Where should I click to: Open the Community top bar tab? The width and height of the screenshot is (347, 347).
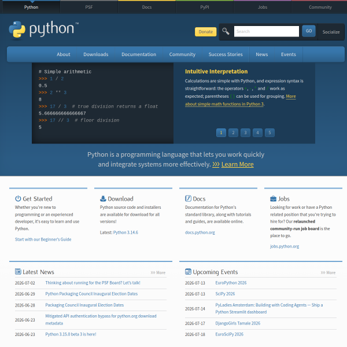click(x=320, y=7)
